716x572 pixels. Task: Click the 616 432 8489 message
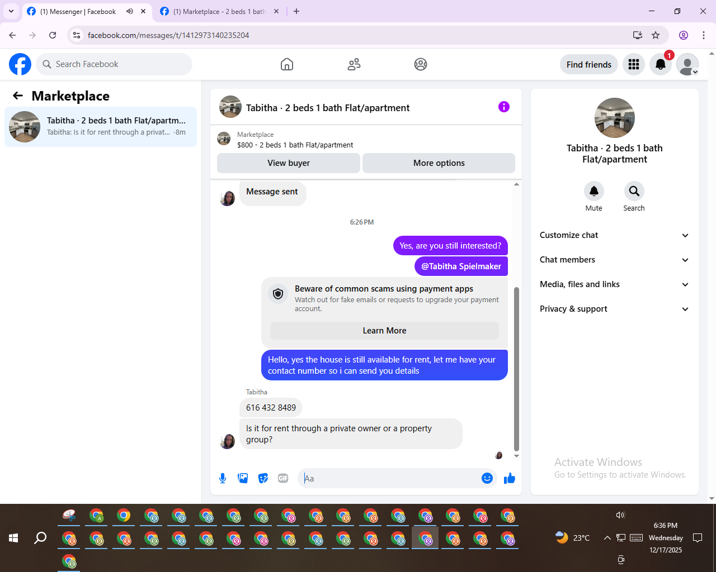coord(271,408)
